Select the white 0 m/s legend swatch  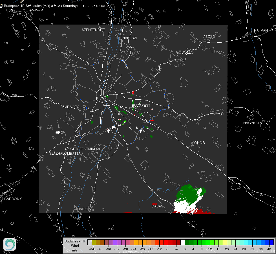click(x=183, y=242)
